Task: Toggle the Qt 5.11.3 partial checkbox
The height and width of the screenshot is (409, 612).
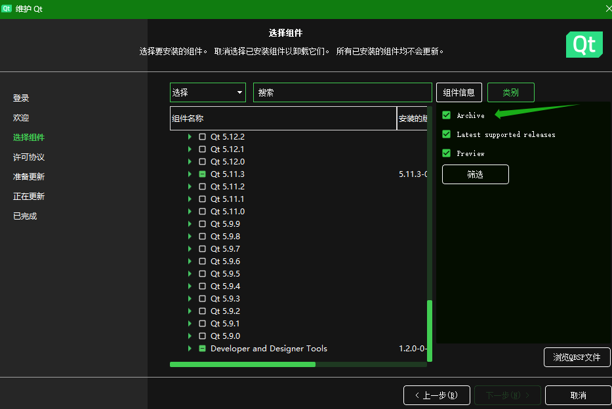Action: coord(202,174)
